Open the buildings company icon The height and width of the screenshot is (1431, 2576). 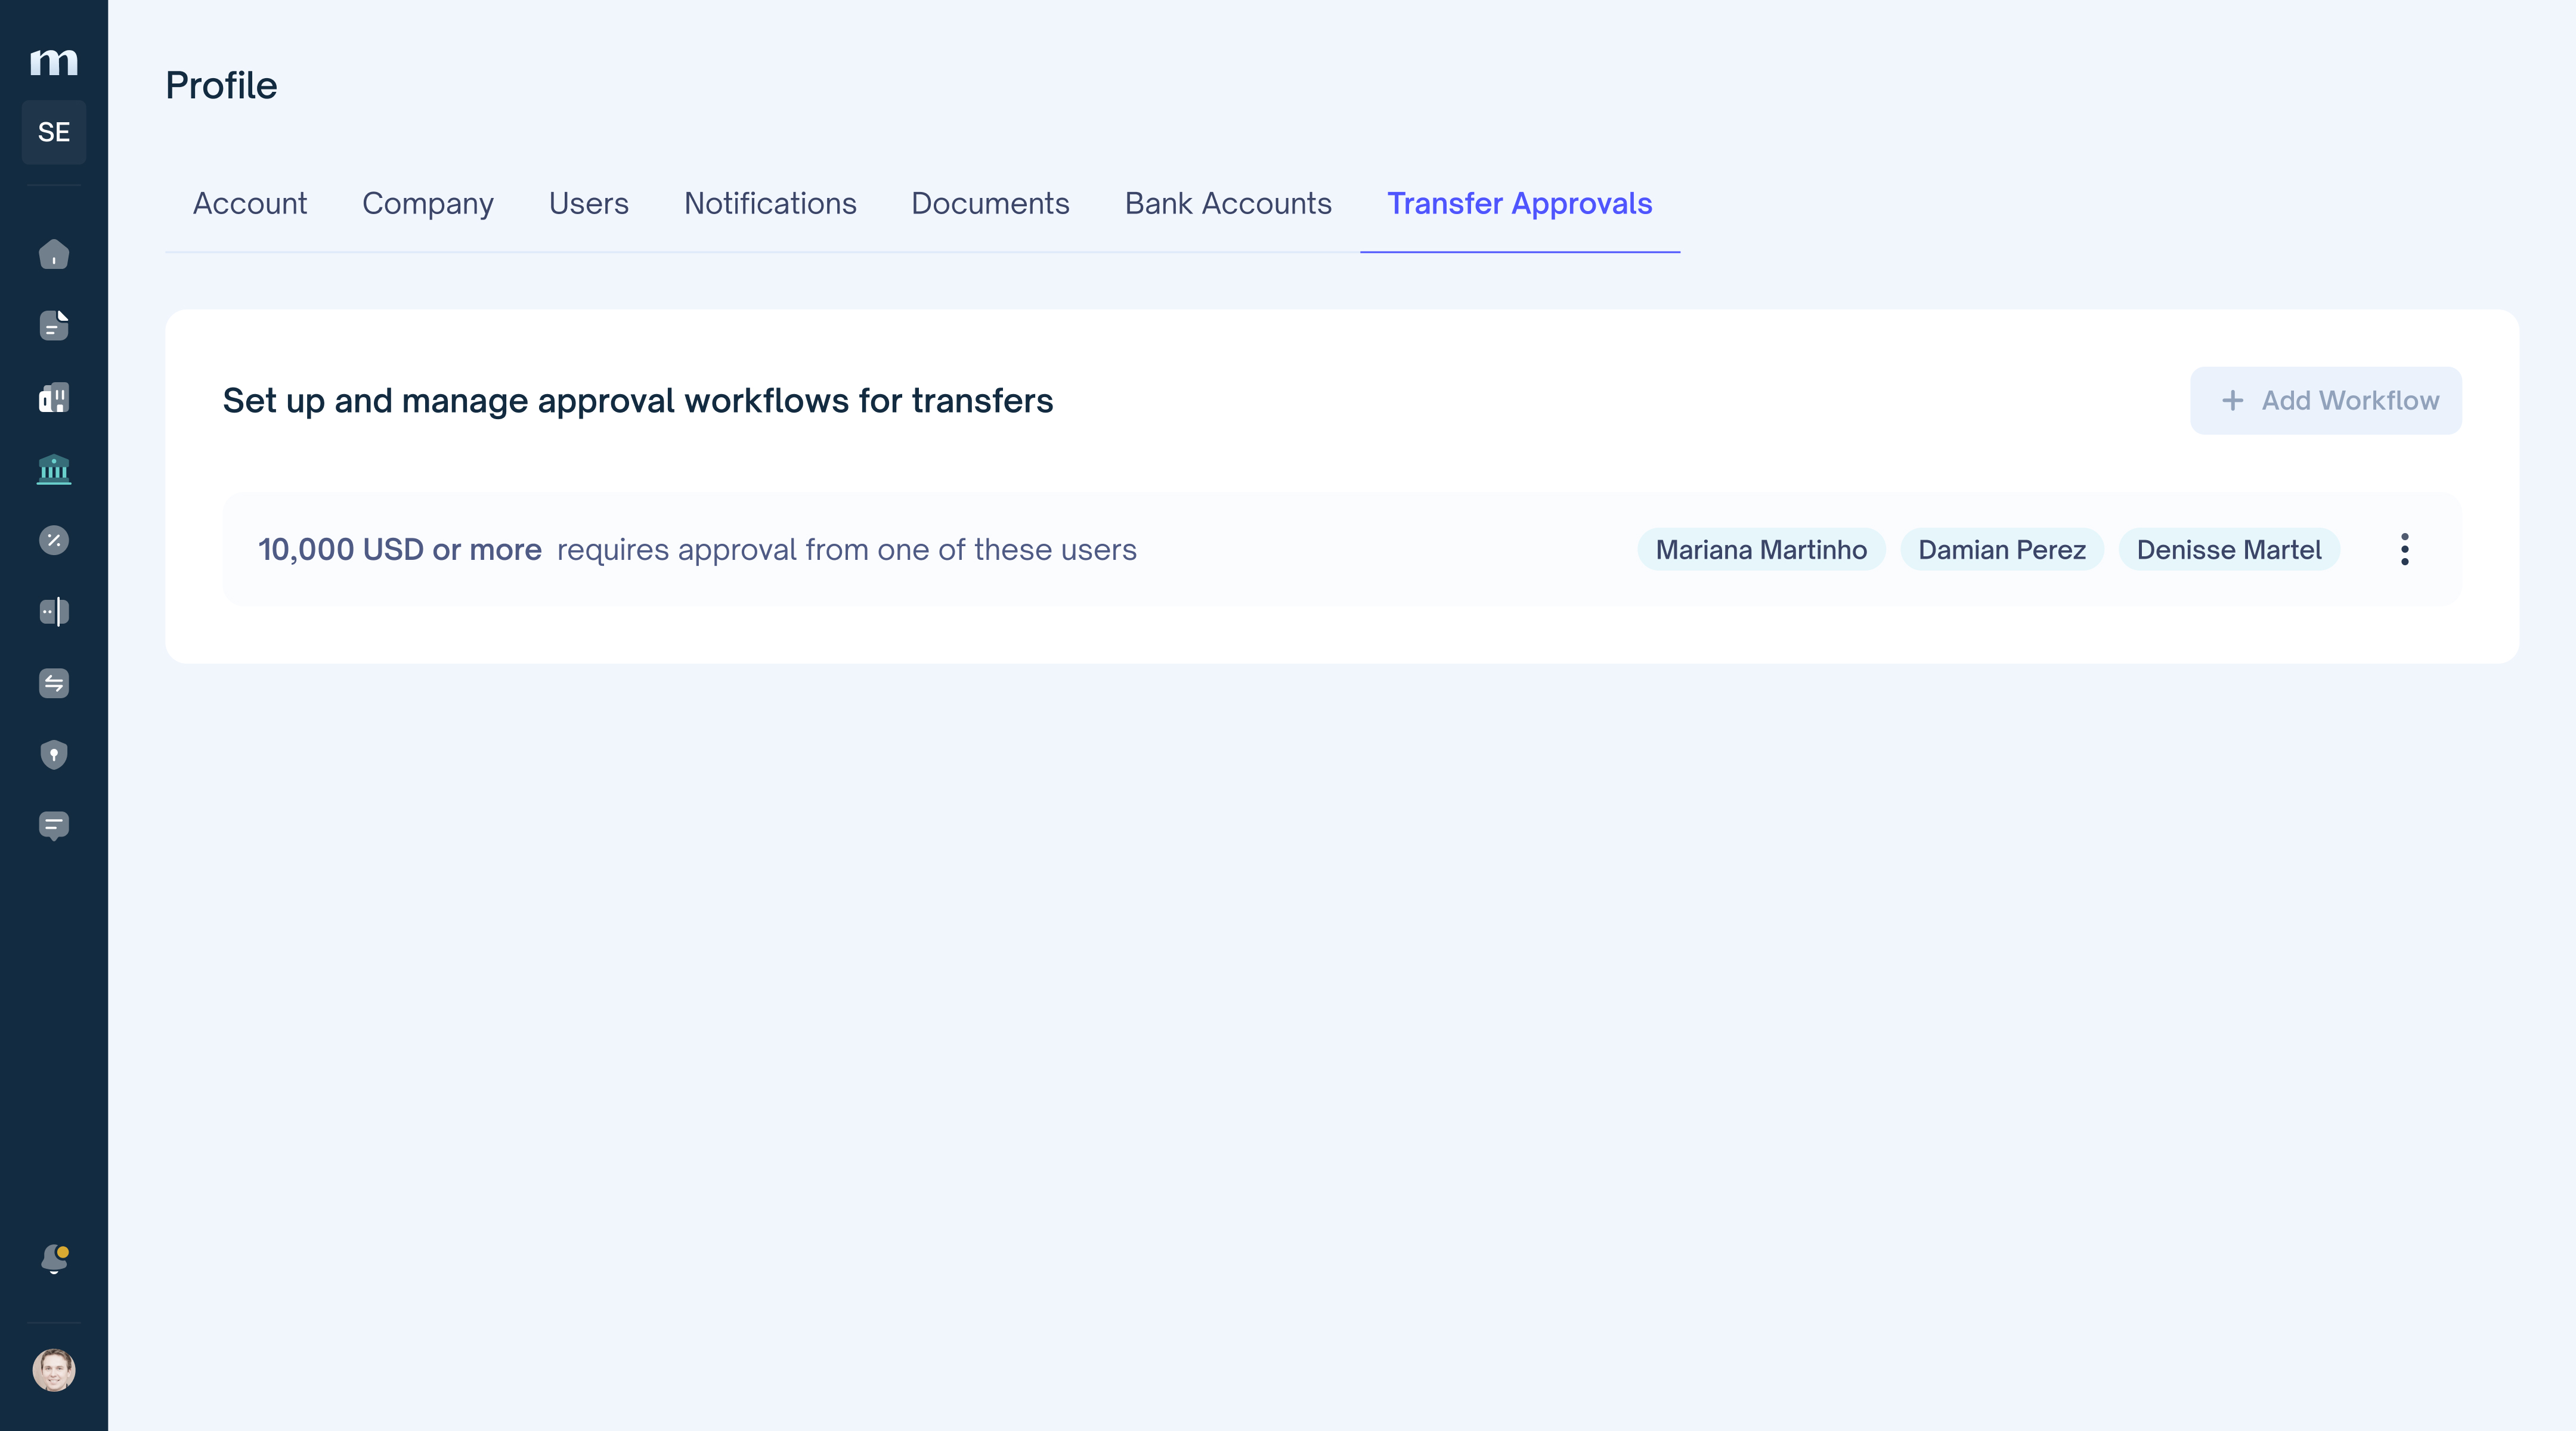coord(54,398)
